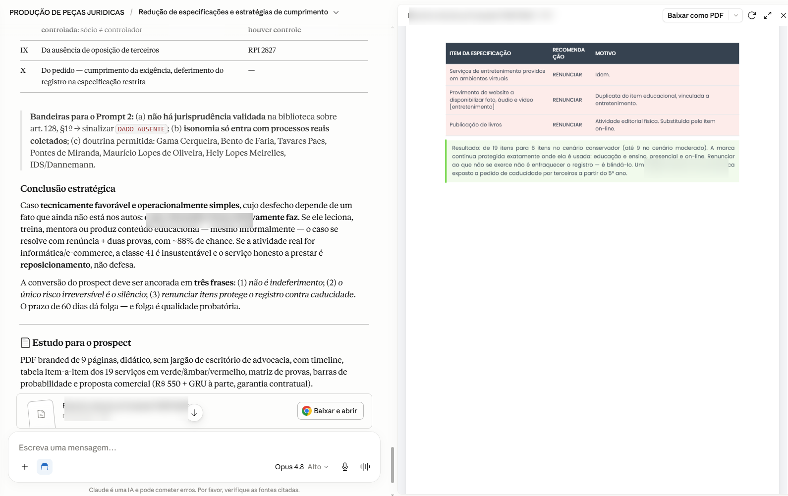The height and width of the screenshot is (496, 788).
Task: Click the Escreva uma mensagem input field
Action: pos(194,447)
